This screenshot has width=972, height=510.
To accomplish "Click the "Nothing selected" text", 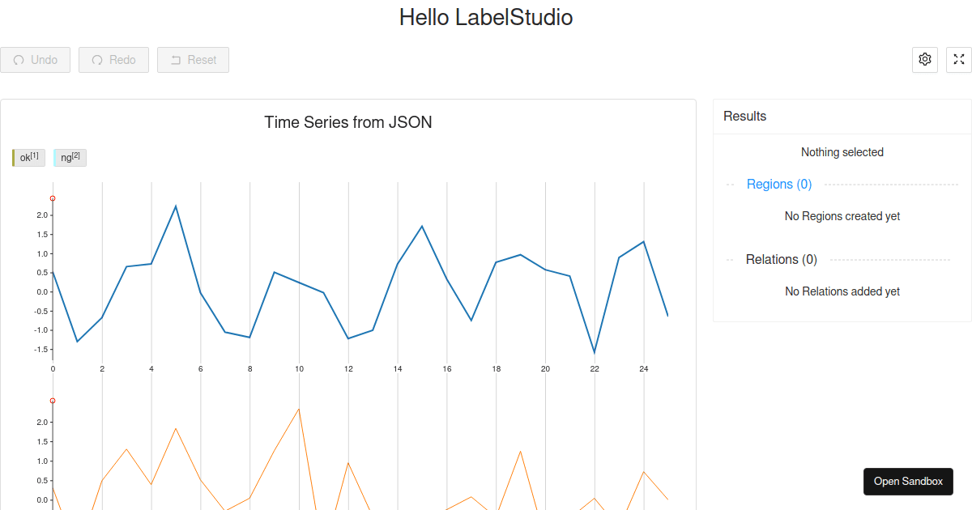I will (842, 151).
